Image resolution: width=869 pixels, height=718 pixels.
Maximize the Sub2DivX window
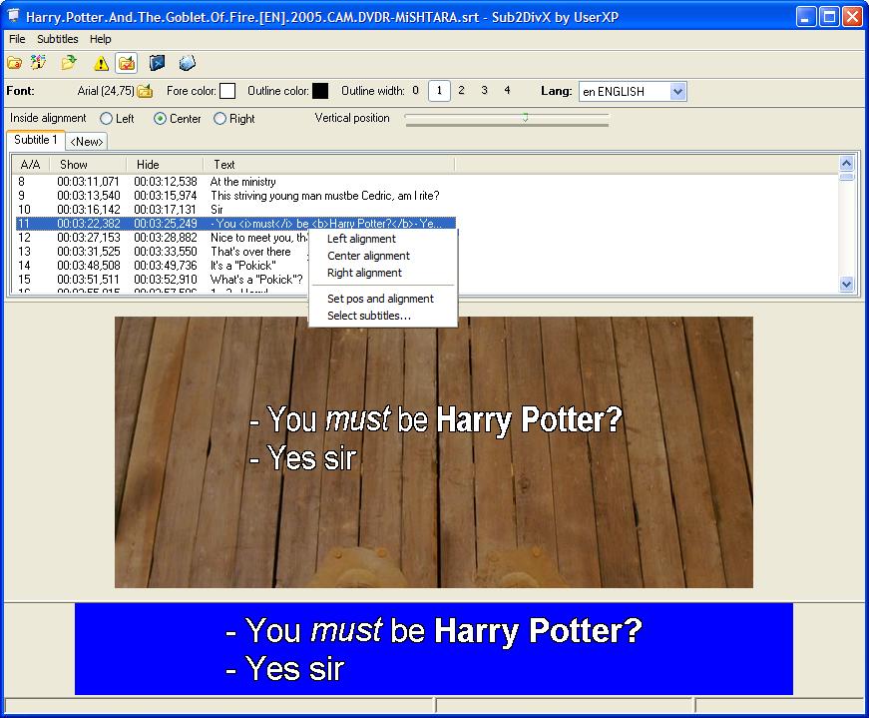(x=829, y=17)
